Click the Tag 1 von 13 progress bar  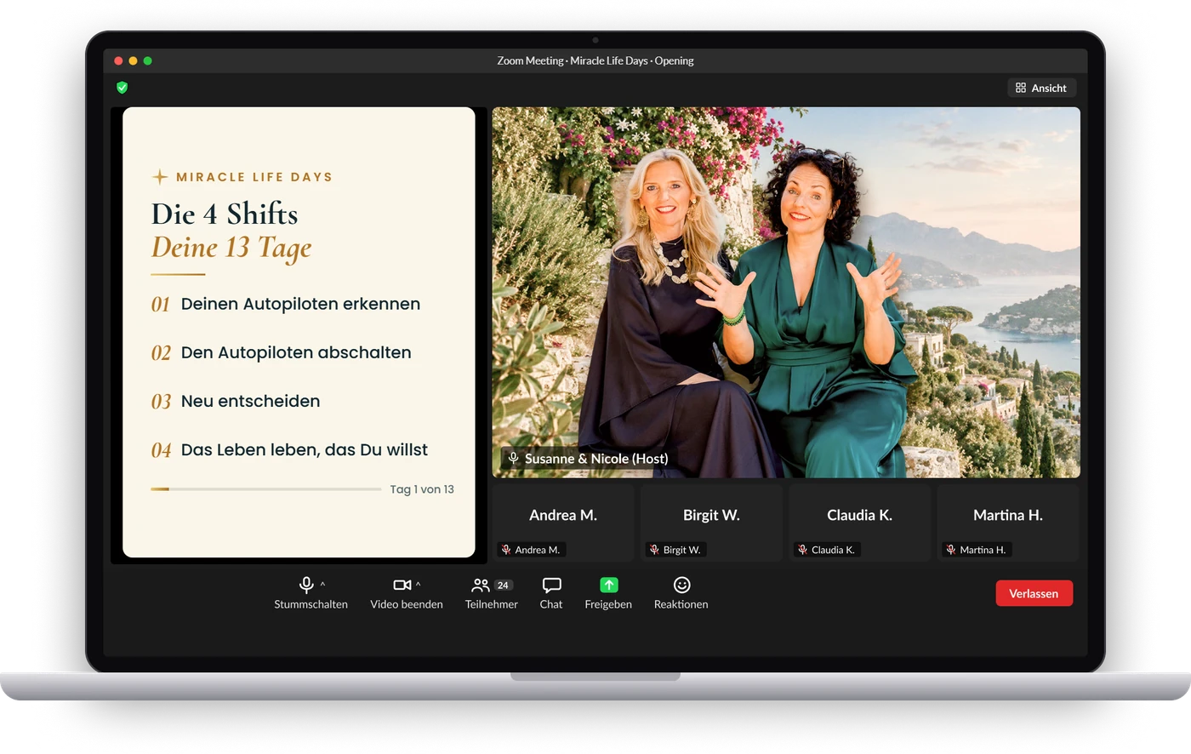tap(266, 489)
